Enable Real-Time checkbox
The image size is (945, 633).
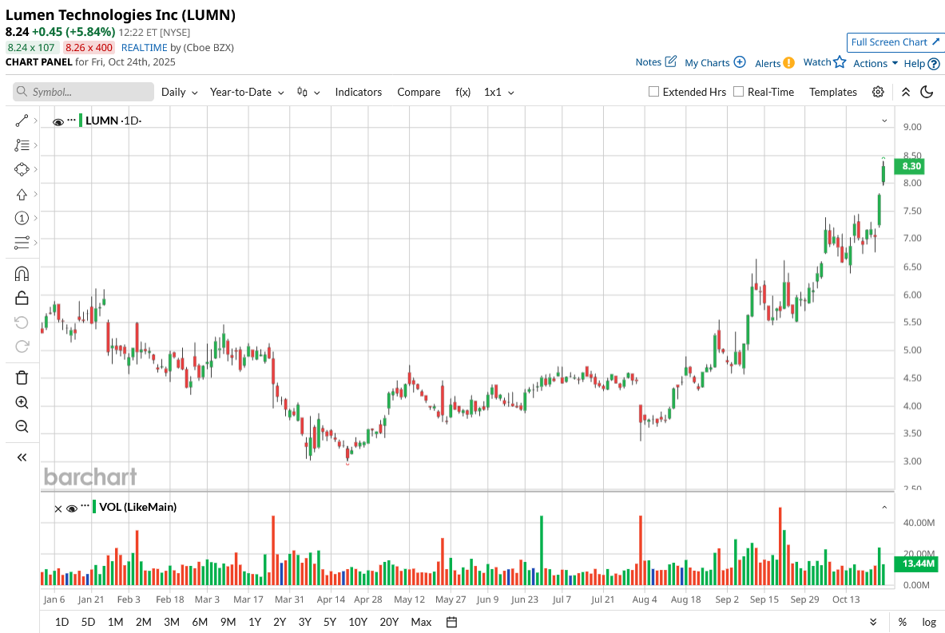pyautogui.click(x=738, y=92)
